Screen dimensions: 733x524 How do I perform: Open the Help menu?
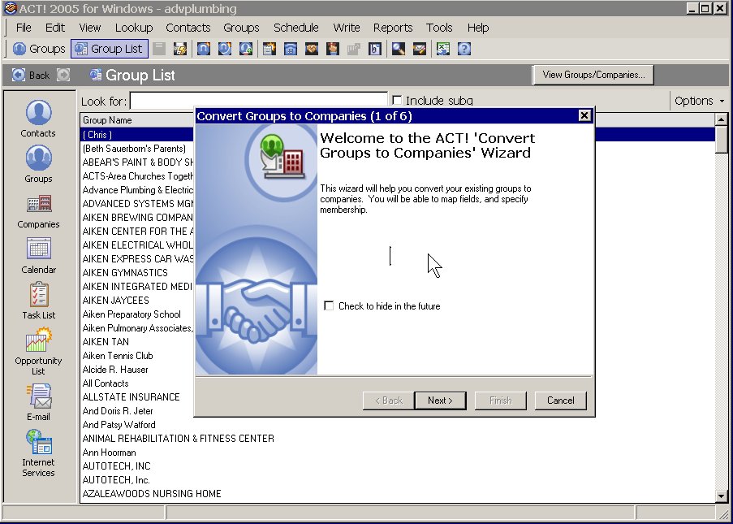[x=478, y=28]
